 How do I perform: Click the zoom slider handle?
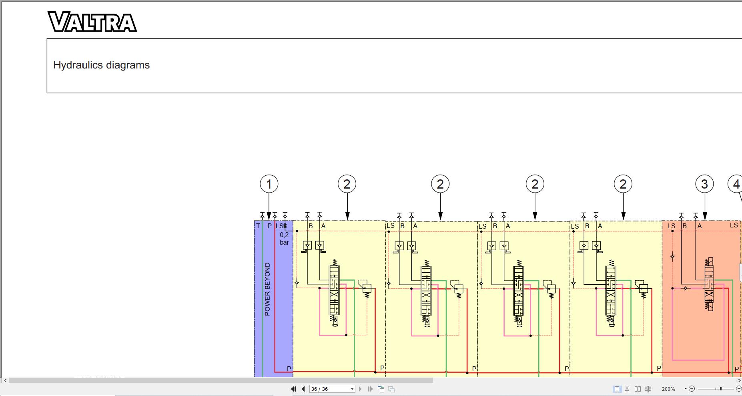721,389
